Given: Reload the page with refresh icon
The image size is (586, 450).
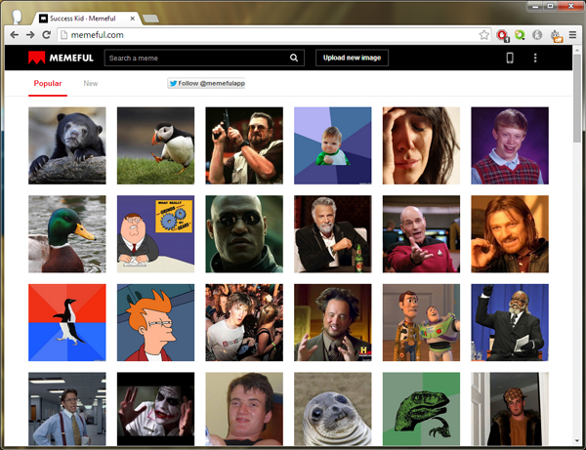Looking at the screenshot, I should pos(46,35).
